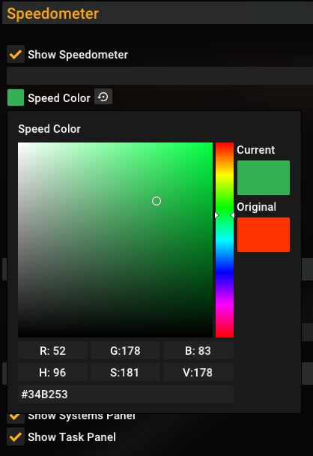Viewport: 313px width, 456px height.
Task: Restore the Original red-orange color swatch
Action: (264, 235)
